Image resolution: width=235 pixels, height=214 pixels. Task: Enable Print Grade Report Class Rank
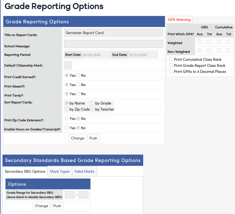(x=171, y=65)
